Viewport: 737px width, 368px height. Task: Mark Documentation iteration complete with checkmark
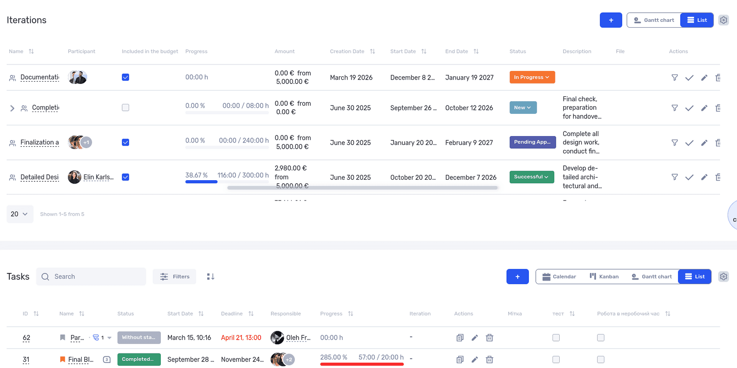(689, 77)
